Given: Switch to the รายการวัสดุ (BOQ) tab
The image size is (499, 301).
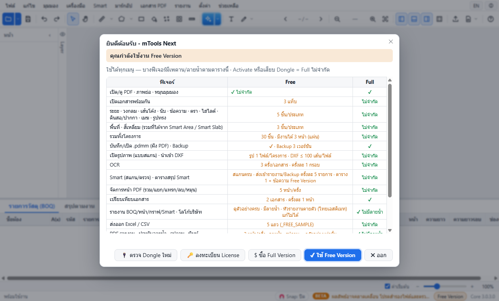Looking at the screenshot, I should point(32,206).
